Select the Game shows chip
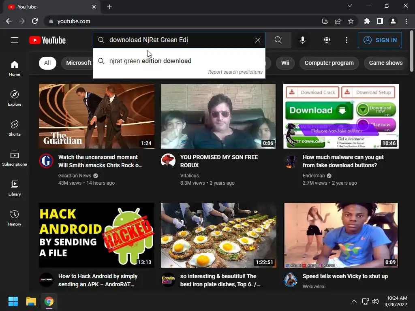The image size is (415, 311). (x=386, y=63)
